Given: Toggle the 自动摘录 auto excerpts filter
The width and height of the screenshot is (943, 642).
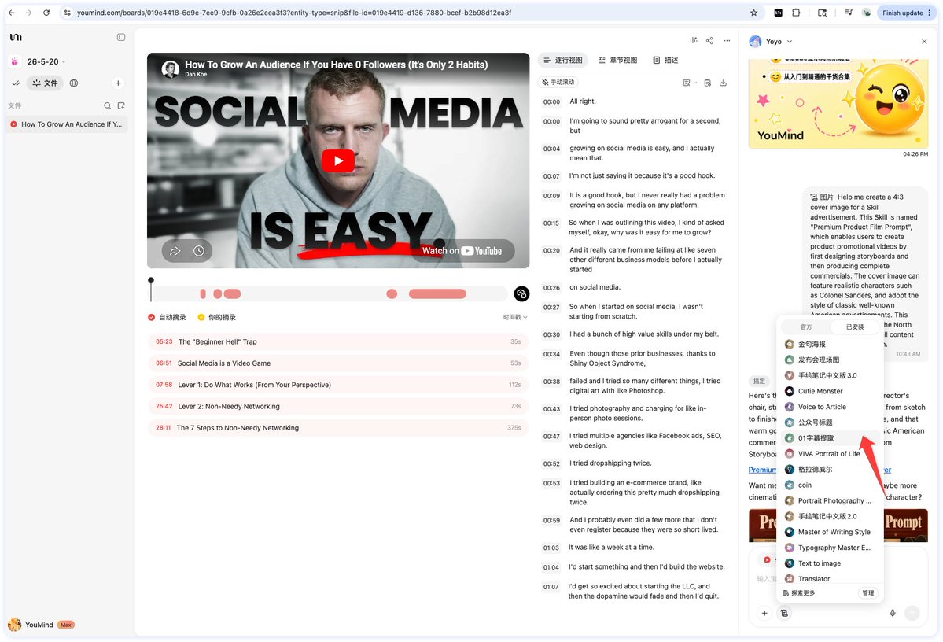Looking at the screenshot, I should pos(168,318).
